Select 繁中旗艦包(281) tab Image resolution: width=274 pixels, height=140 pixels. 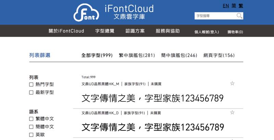coord(137,55)
